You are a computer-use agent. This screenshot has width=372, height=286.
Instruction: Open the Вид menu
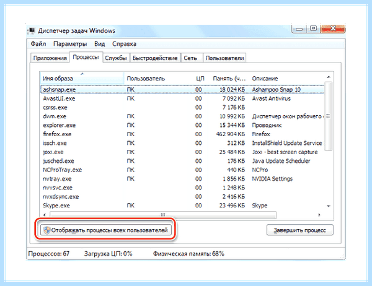click(x=99, y=44)
